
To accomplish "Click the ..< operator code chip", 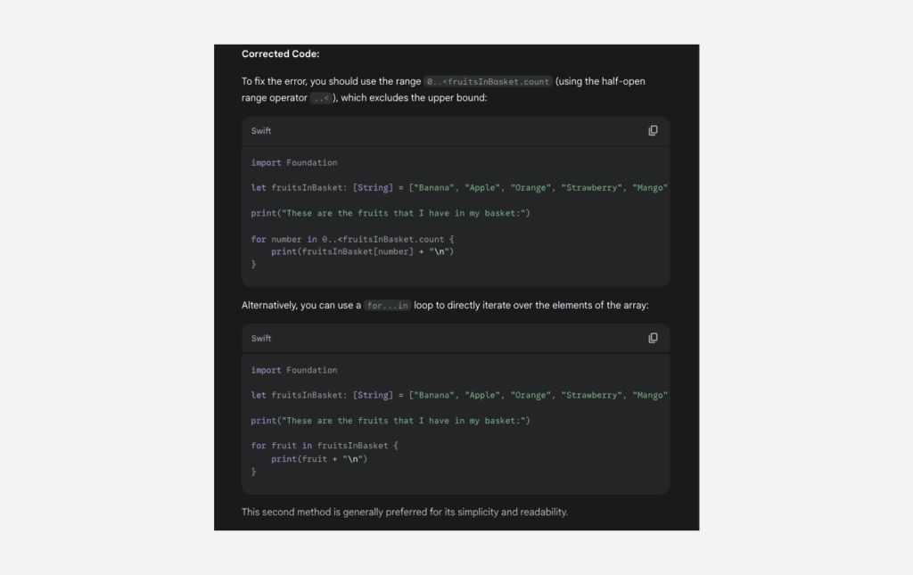I will [319, 98].
